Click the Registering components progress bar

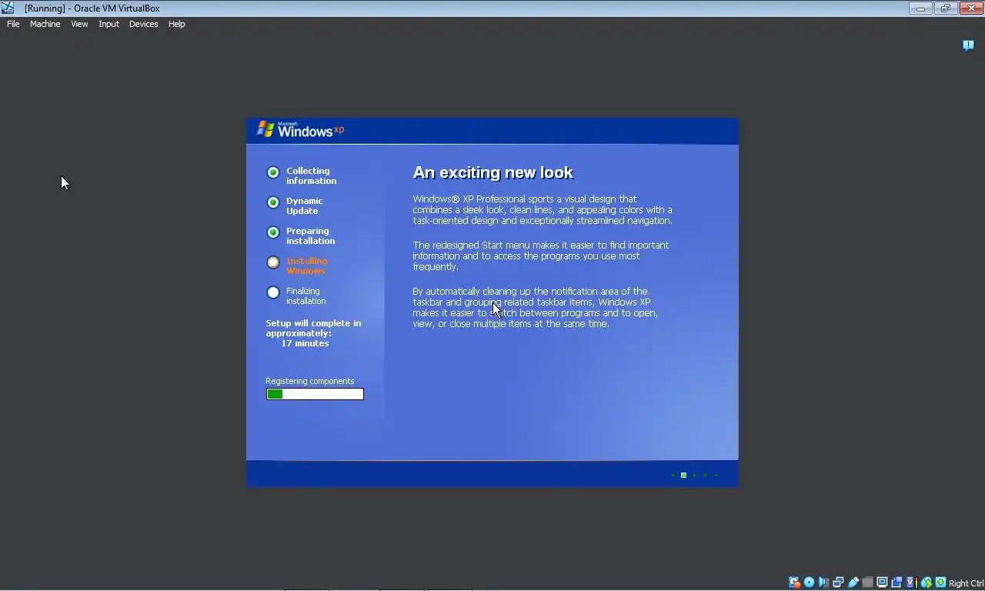pos(315,394)
